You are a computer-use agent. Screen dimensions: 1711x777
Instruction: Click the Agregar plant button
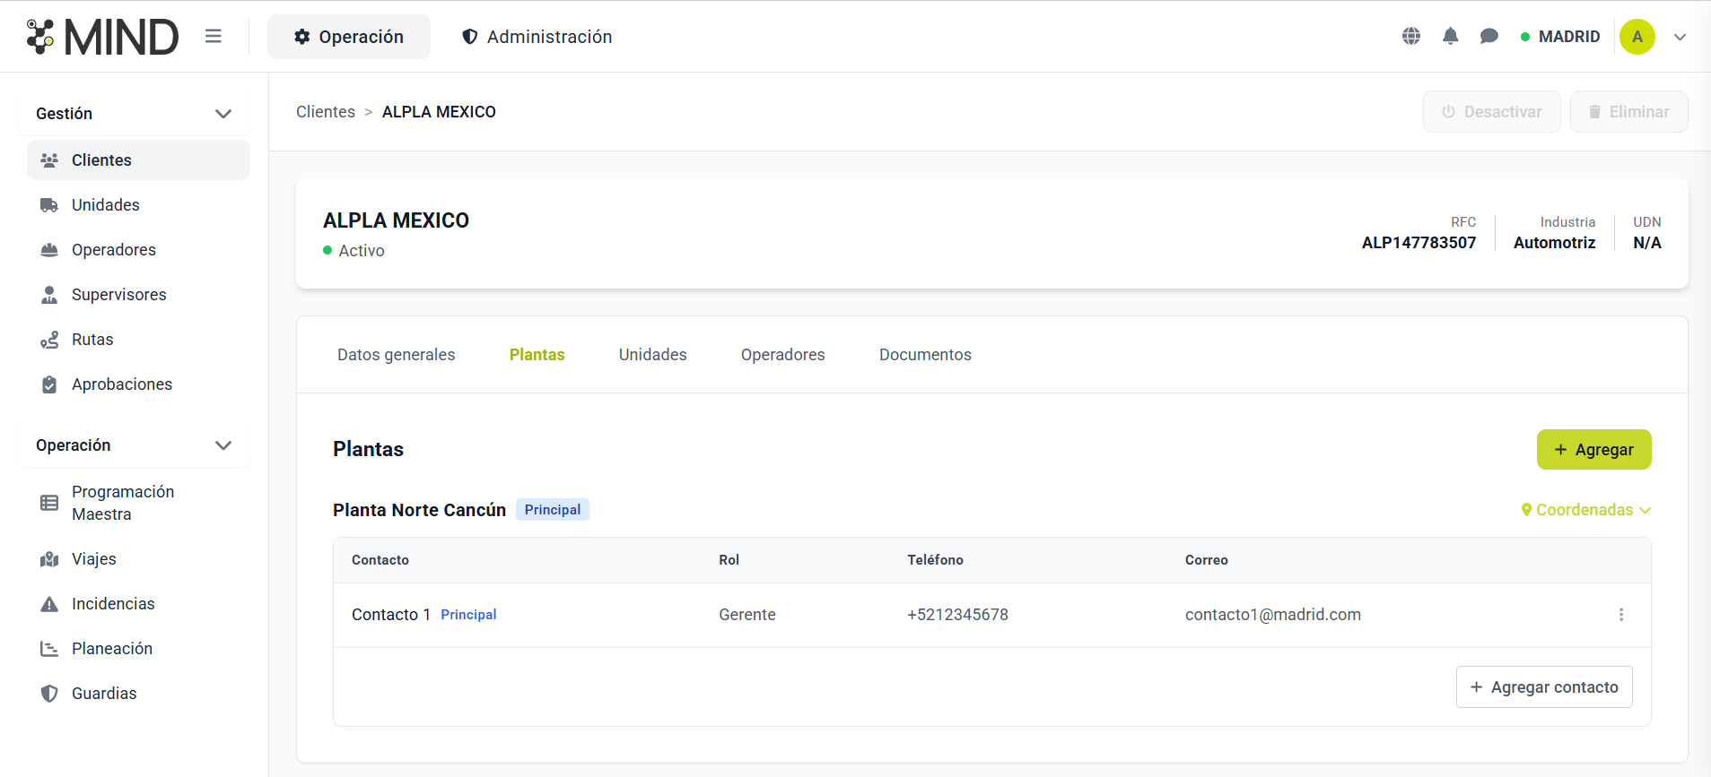(x=1594, y=450)
